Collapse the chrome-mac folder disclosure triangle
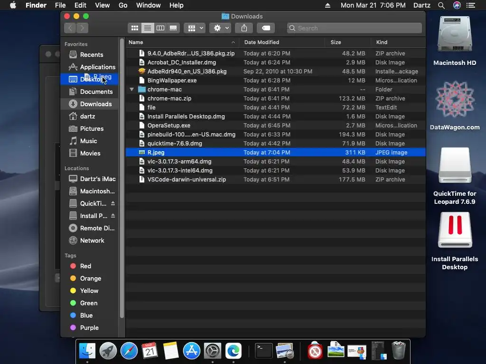Image resolution: width=486 pixels, height=364 pixels. (132, 90)
